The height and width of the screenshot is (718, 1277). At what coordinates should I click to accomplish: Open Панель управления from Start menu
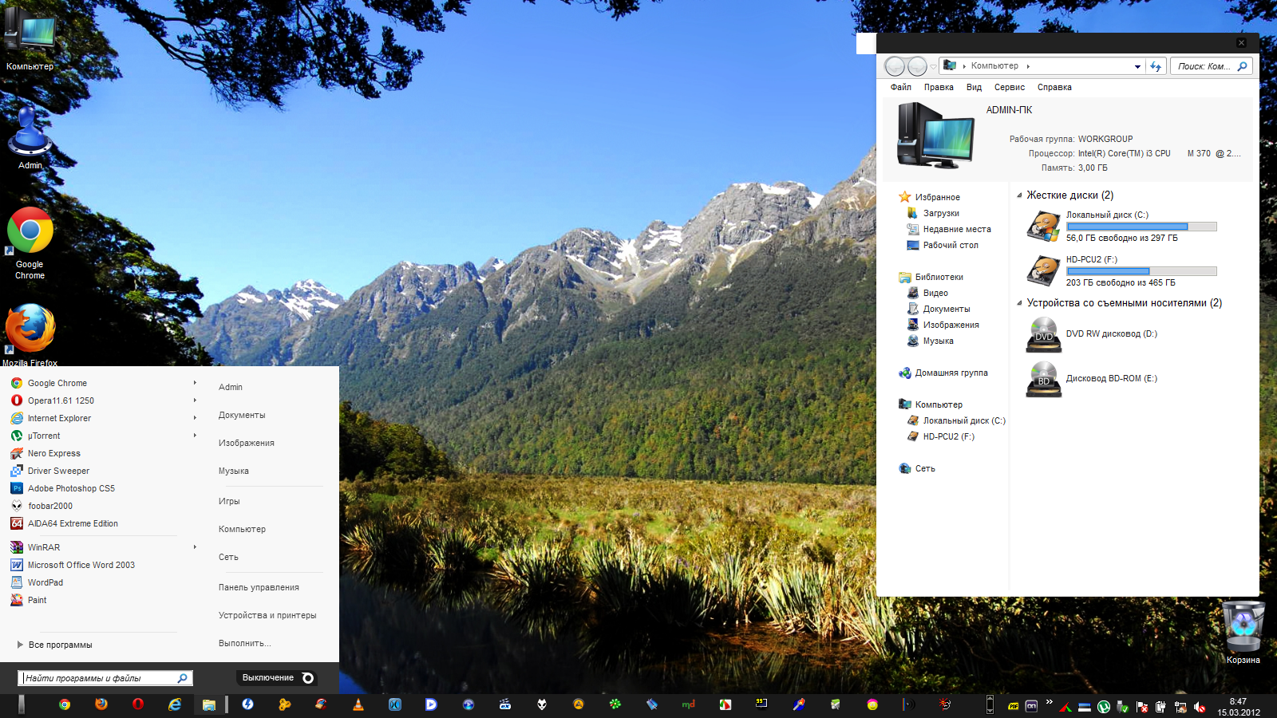pyautogui.click(x=259, y=588)
